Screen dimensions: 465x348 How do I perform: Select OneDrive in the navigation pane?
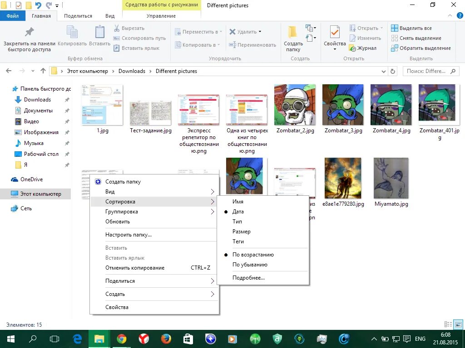click(x=31, y=179)
